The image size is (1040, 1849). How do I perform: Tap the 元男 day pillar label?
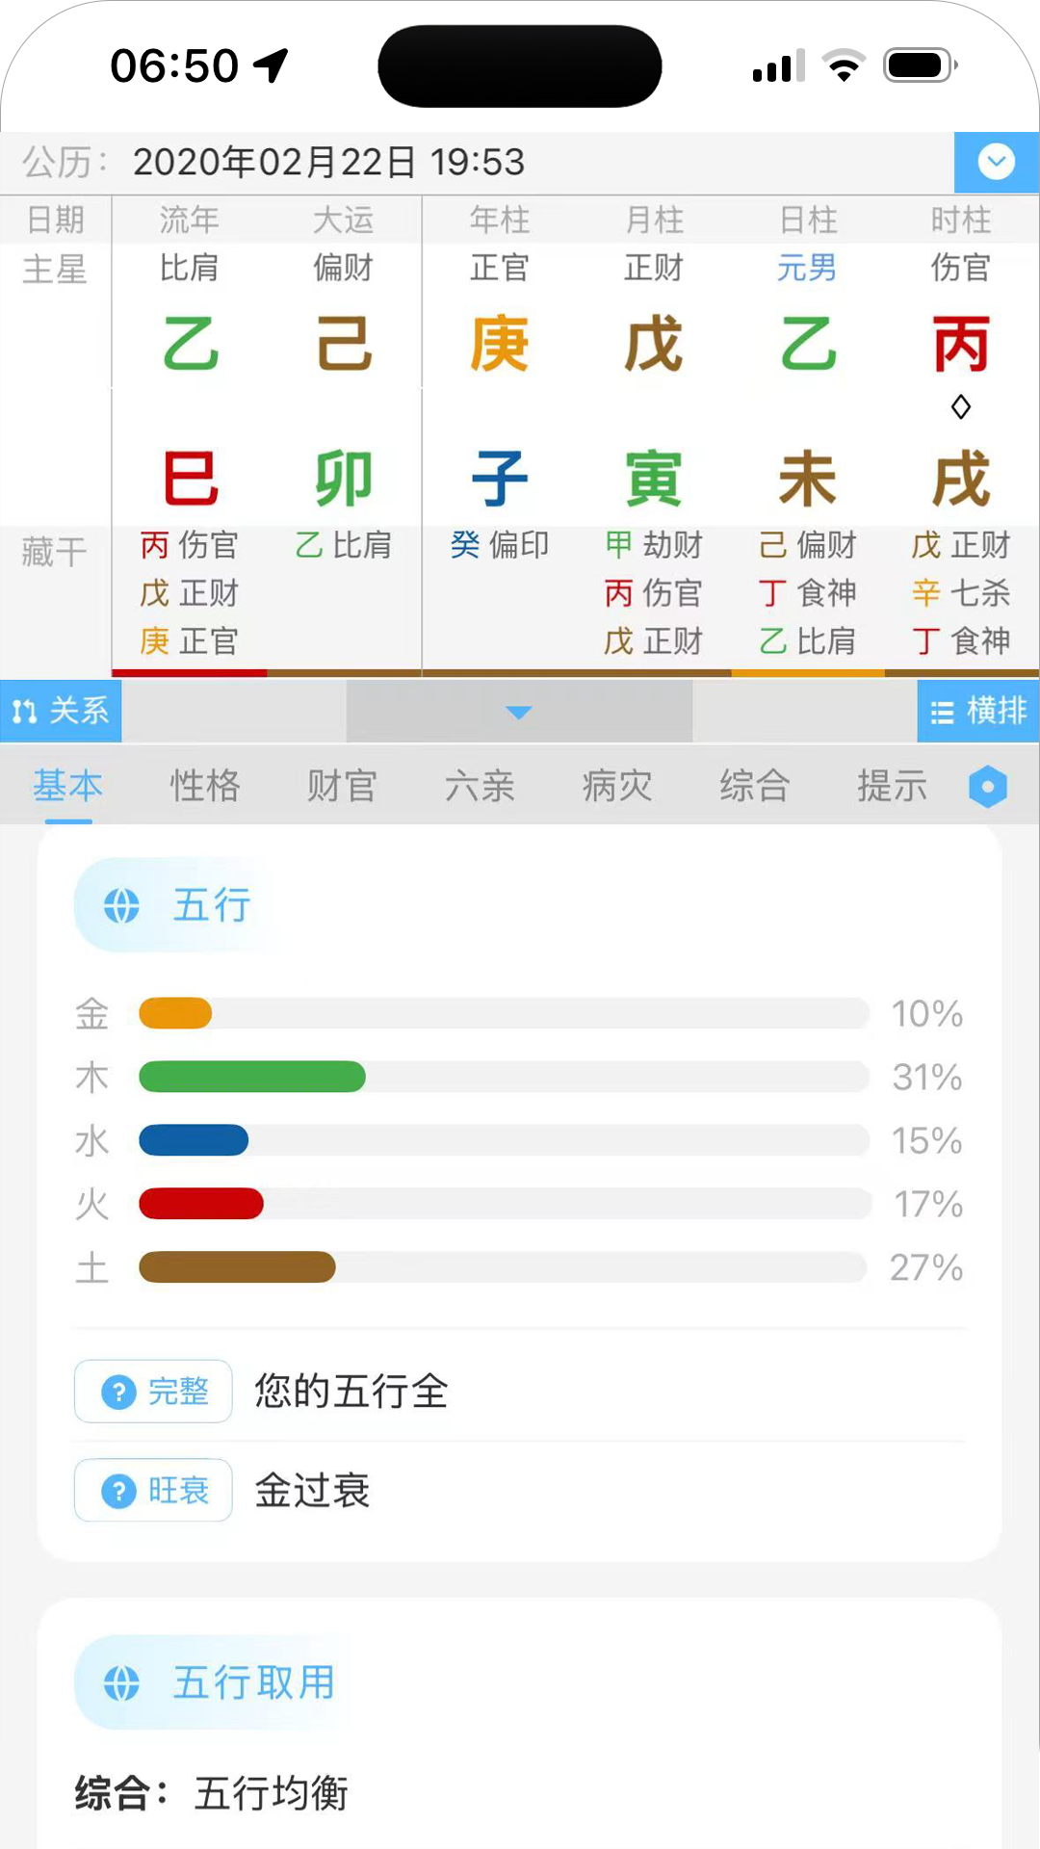tap(807, 268)
